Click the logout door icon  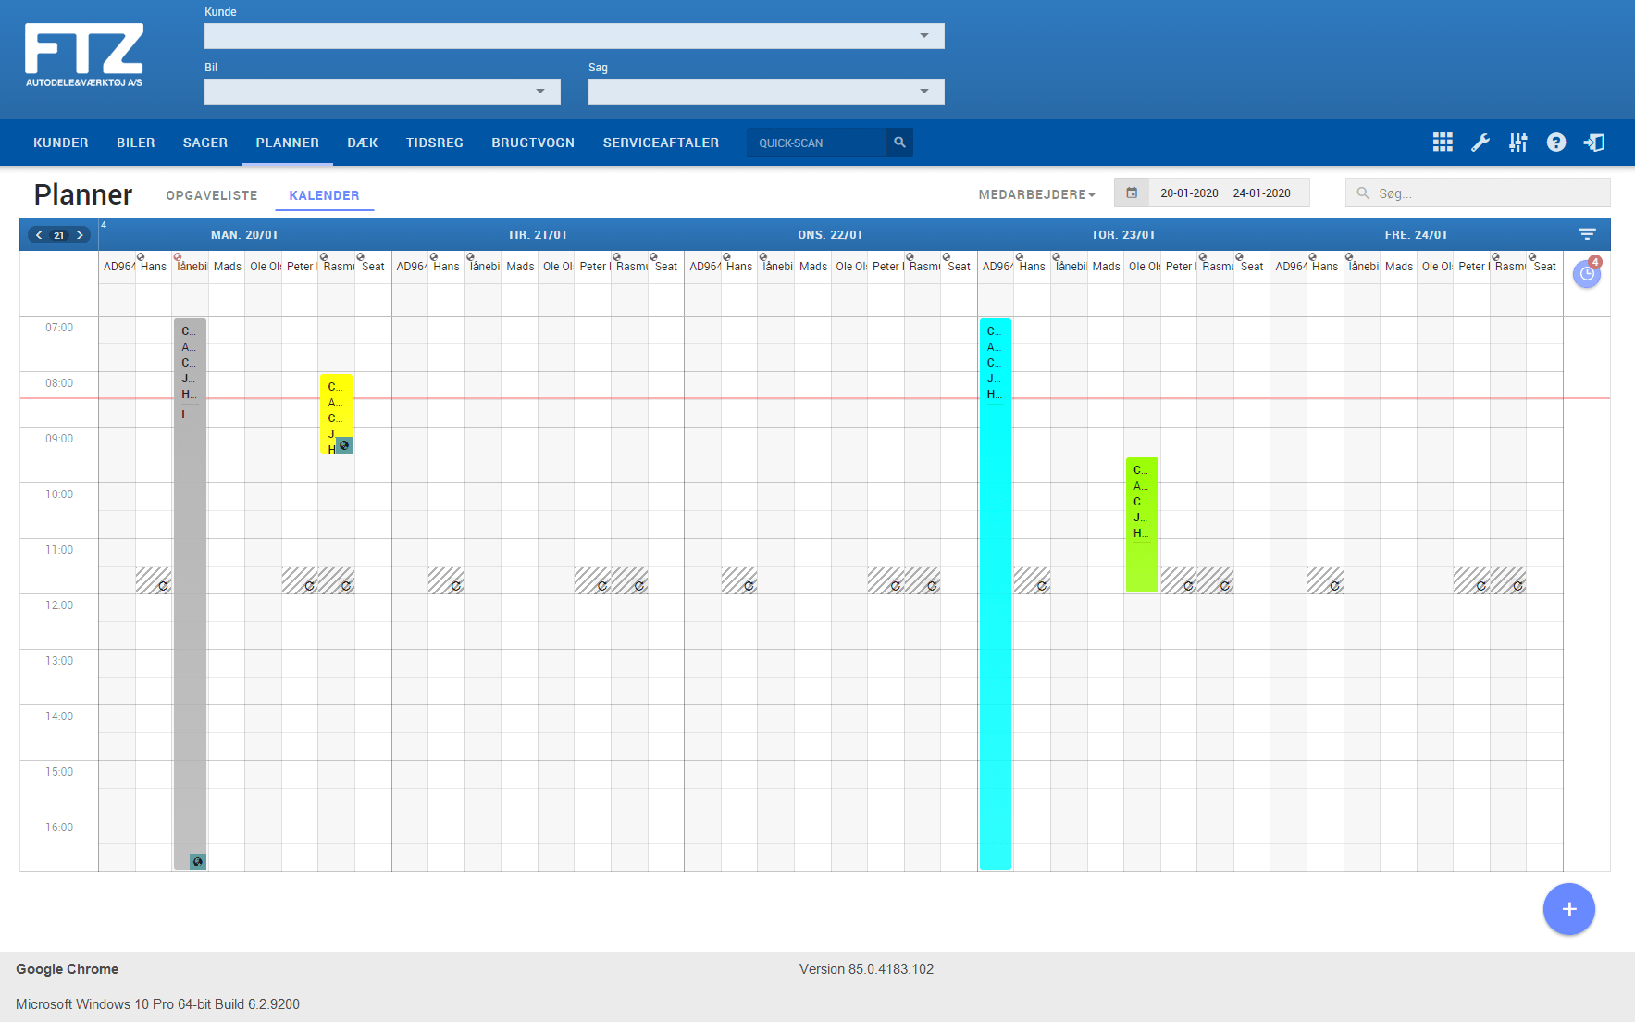click(x=1594, y=143)
